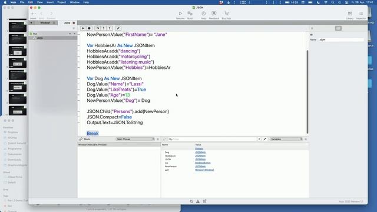The height and width of the screenshot is (212, 377).
Task: Click pencil icon beside variables filter
Action: (264, 139)
